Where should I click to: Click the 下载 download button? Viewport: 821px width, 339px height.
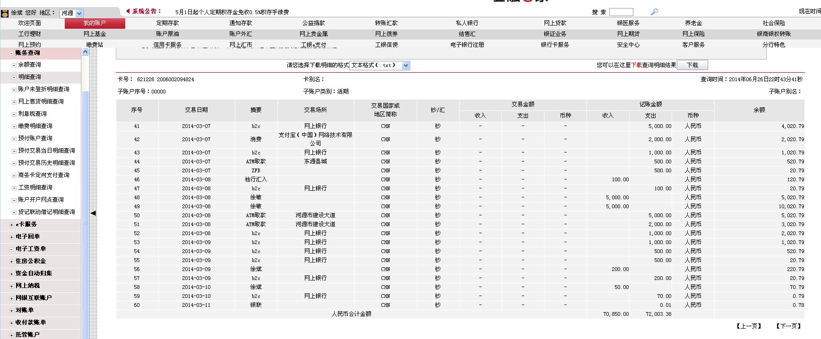click(x=692, y=66)
